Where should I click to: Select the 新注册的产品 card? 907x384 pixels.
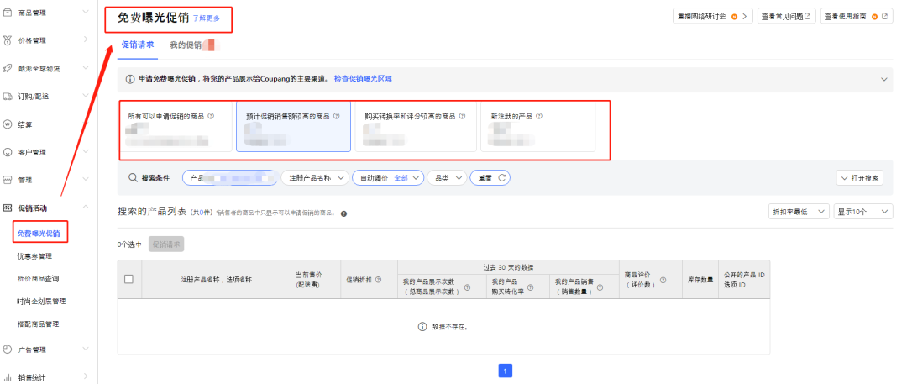click(x=538, y=127)
